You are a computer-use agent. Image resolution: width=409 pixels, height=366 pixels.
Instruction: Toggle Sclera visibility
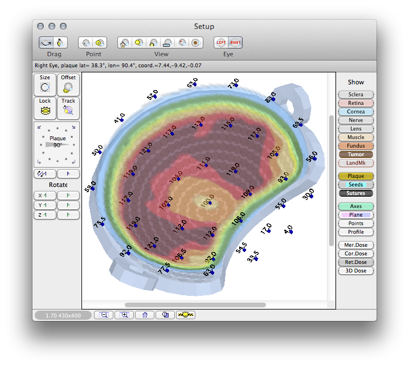click(355, 95)
